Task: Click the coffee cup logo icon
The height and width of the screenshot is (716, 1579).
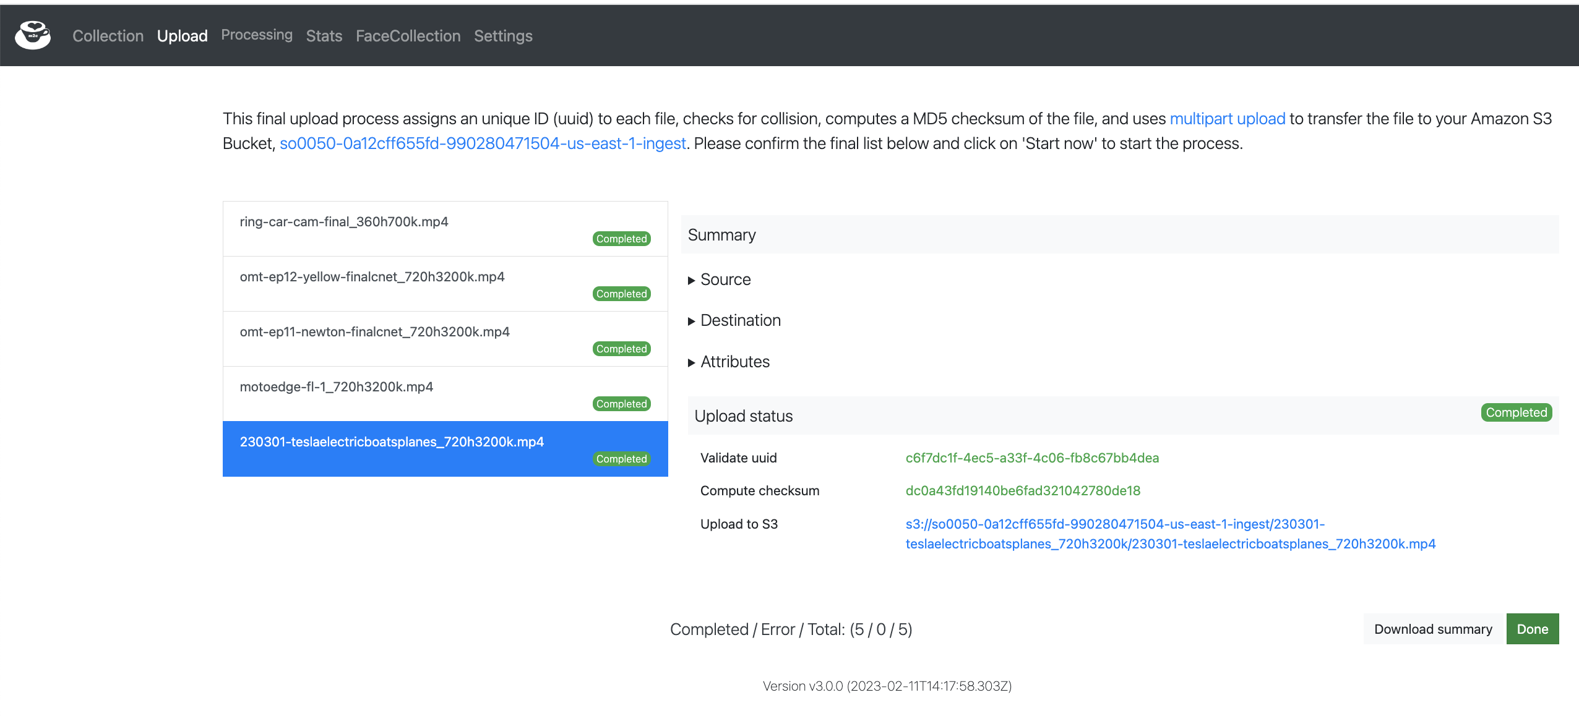Action: point(33,35)
